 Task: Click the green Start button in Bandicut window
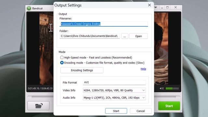pos(169,106)
